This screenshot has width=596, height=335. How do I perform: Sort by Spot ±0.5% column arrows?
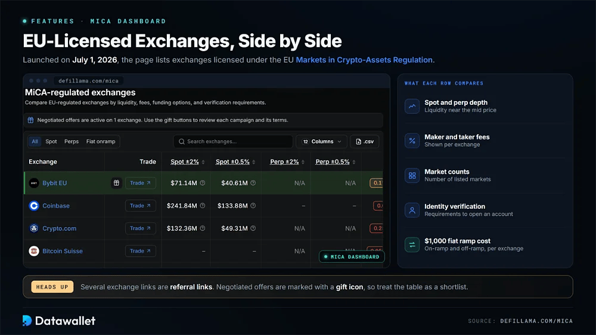(x=254, y=162)
